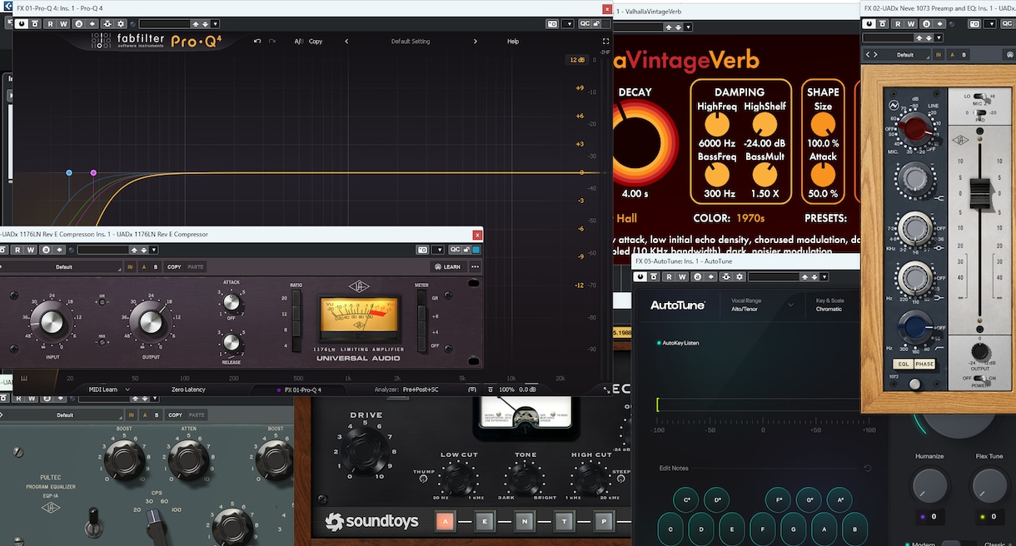Select ratio 20 on the 1176LN
Viewport: 1016px width, 546px height.
[296, 300]
